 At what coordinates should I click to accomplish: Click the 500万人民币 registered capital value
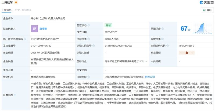pyautogui.click(x=112, y=39)
